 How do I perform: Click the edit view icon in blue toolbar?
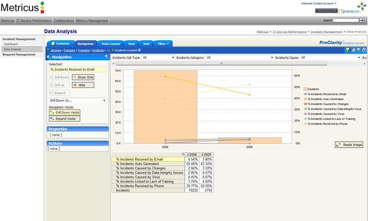(x=348, y=50)
